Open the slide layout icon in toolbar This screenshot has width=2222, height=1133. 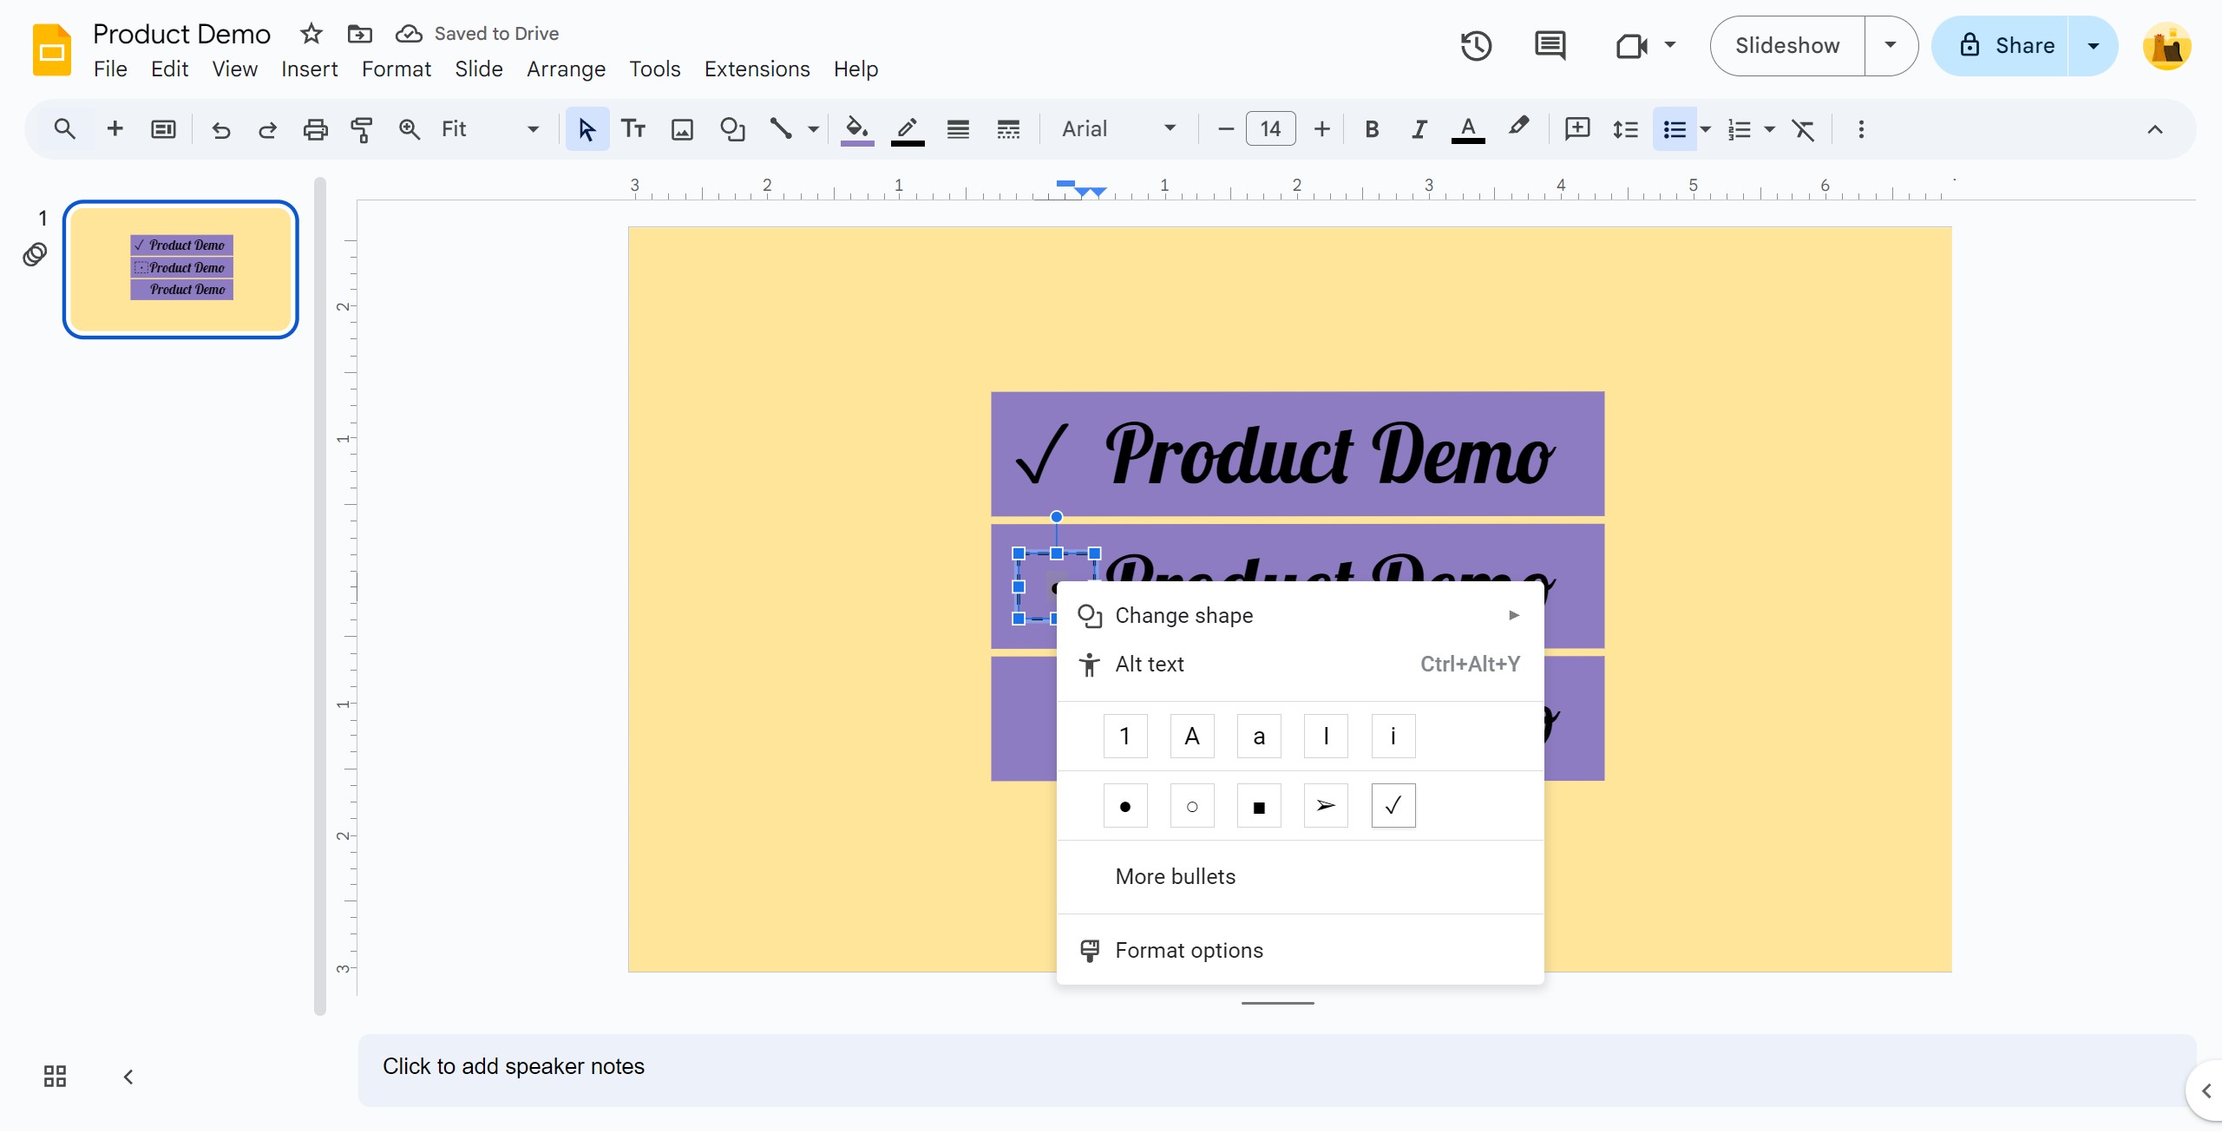pos(163,129)
